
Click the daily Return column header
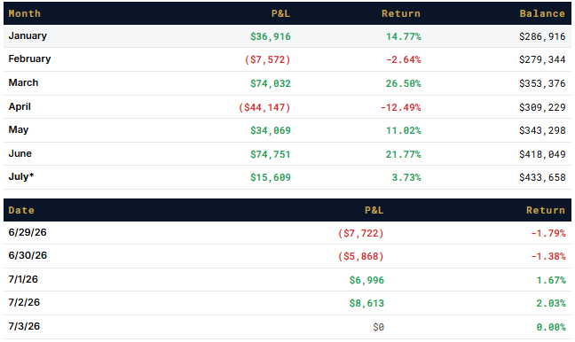546,210
